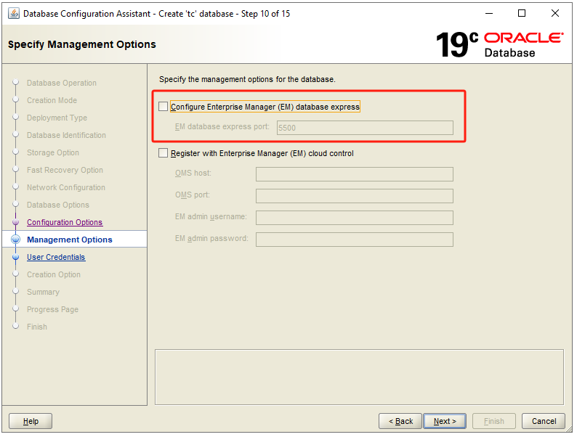Click the empty message area at bottom
Screen dimensions: 577x437
[x=359, y=377]
